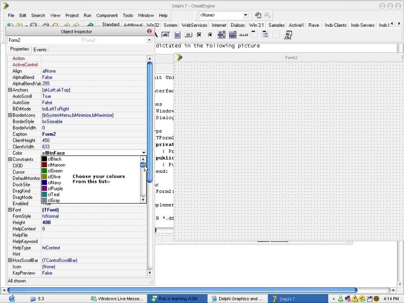Open the Component menu
This screenshot has height=303, width=404.
pos(107,16)
